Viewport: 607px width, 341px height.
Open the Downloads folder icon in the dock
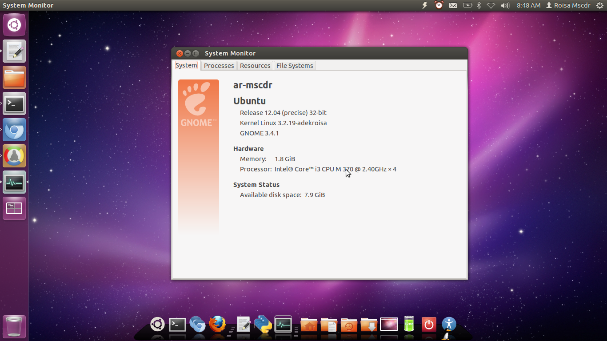pyautogui.click(x=368, y=325)
